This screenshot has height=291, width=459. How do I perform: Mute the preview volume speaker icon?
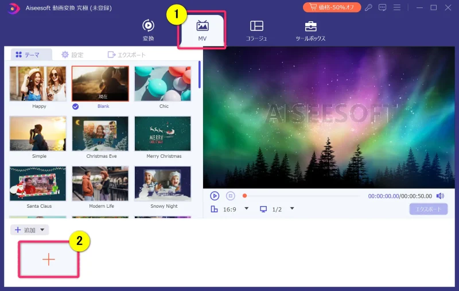440,196
